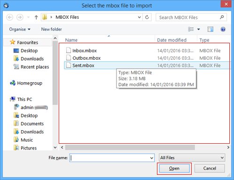Image resolution: width=234 pixels, height=180 pixels.
Task: Click the Search MBOX Files field
Action: pos(191,17)
